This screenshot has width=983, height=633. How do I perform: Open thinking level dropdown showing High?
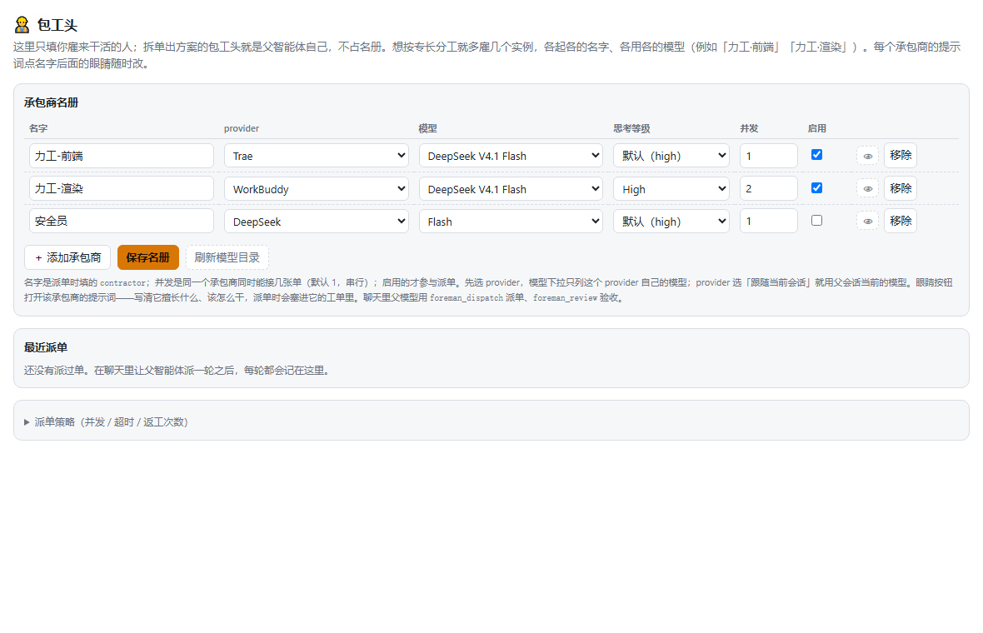pos(671,188)
